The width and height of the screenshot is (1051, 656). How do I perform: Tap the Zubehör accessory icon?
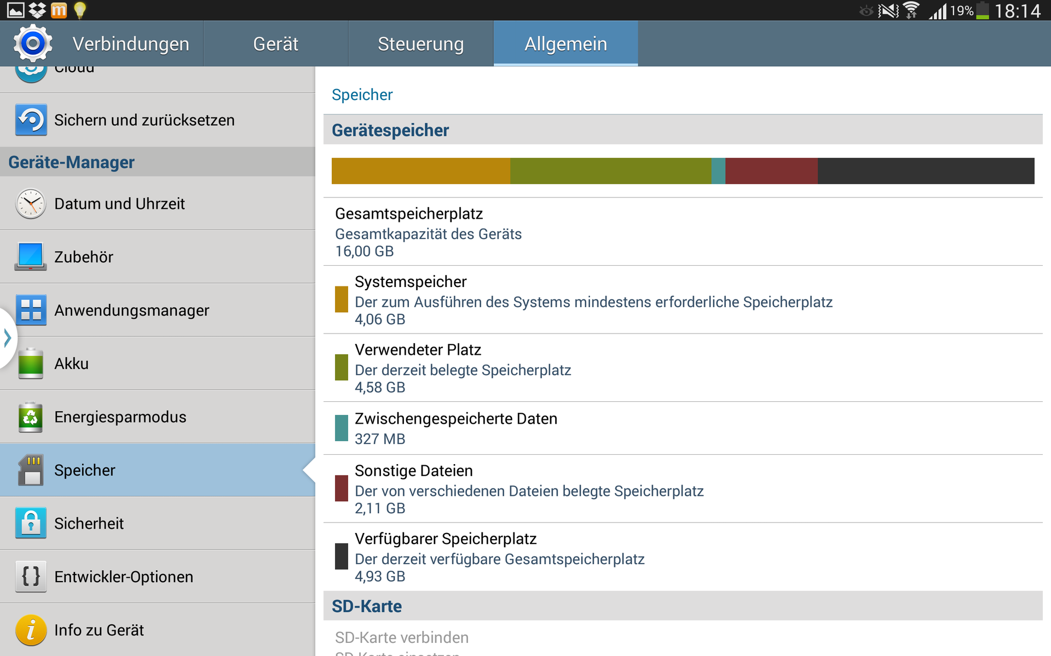pyautogui.click(x=31, y=257)
